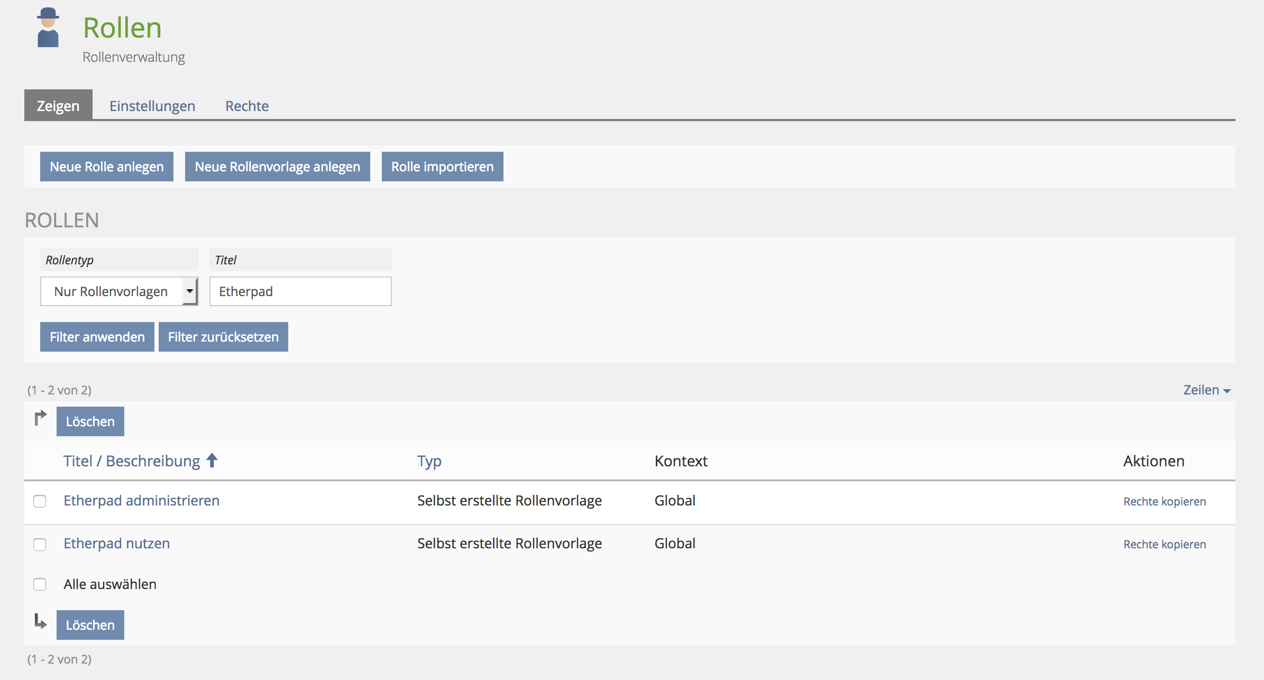Image resolution: width=1264 pixels, height=680 pixels.
Task: Open the Rollentyp dropdown
Action: coord(119,291)
